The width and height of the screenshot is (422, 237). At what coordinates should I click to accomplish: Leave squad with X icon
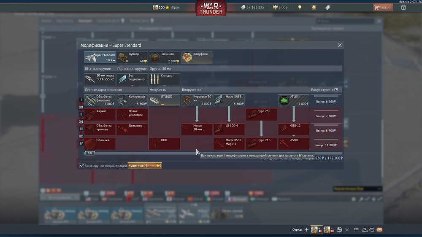point(347,230)
